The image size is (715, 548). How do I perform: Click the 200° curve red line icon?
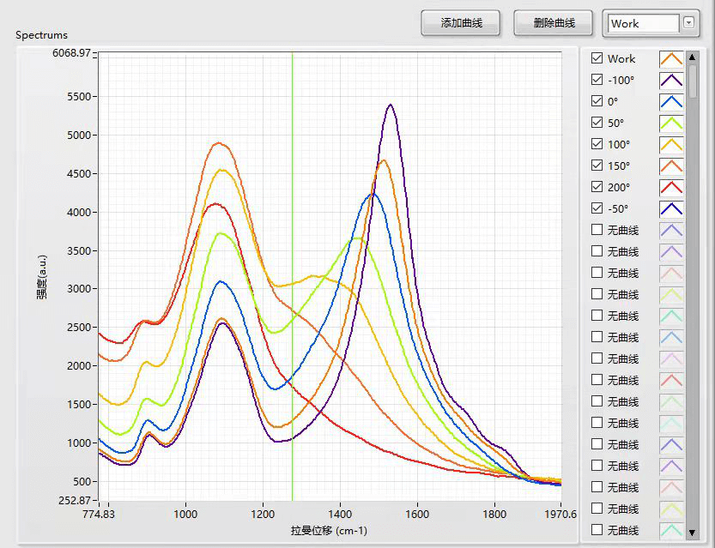(x=670, y=188)
